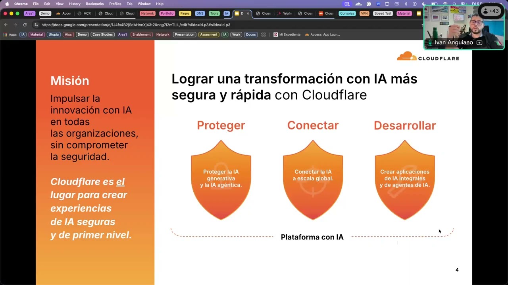Click the Cloudflare logo on the slide
Screen dimensions: 508x285
428,56
